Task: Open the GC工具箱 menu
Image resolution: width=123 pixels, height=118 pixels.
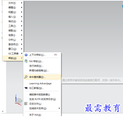Action: pyautogui.click(x=13, y=54)
